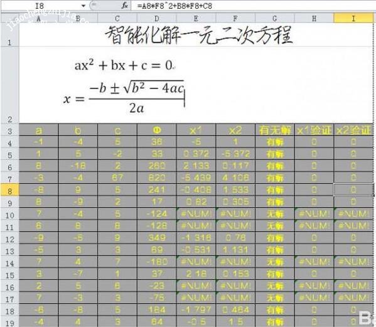The height and width of the screenshot is (327, 376).
Task: Select column B header
Action: click(78, 18)
